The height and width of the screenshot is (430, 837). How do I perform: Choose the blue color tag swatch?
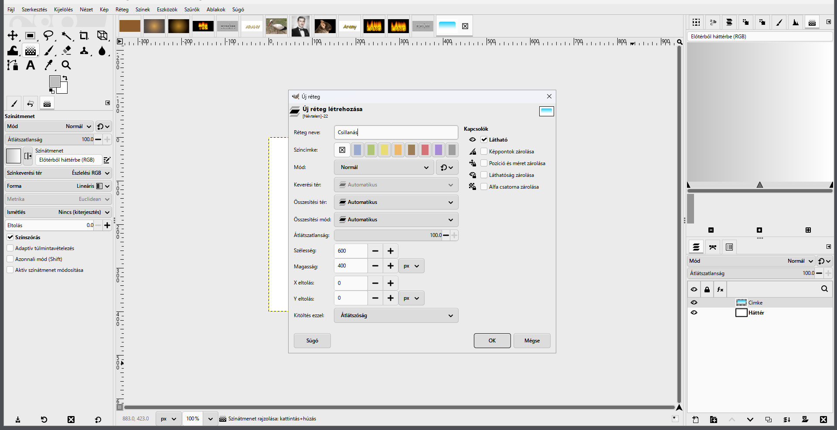(357, 150)
